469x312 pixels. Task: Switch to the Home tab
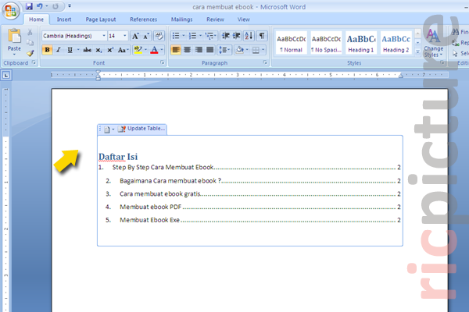tap(36, 19)
